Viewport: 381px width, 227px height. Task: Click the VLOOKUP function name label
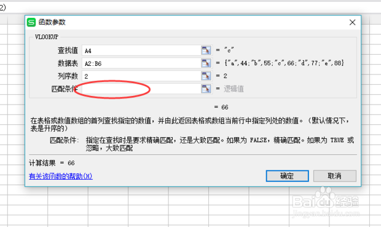point(47,37)
